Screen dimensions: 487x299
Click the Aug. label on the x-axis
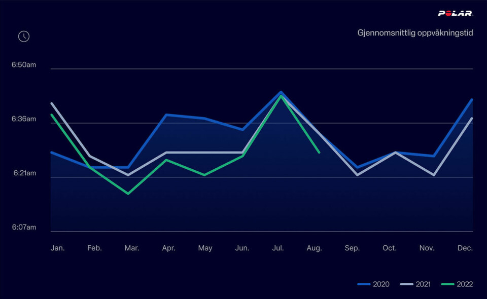point(315,248)
